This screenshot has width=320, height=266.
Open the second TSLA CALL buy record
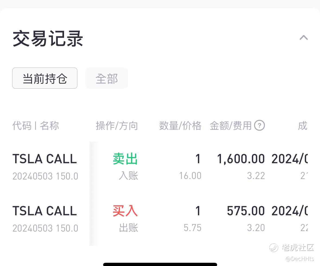(x=160, y=219)
